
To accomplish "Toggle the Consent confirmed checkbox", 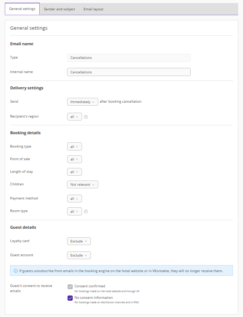I will pyautogui.click(x=70, y=286).
